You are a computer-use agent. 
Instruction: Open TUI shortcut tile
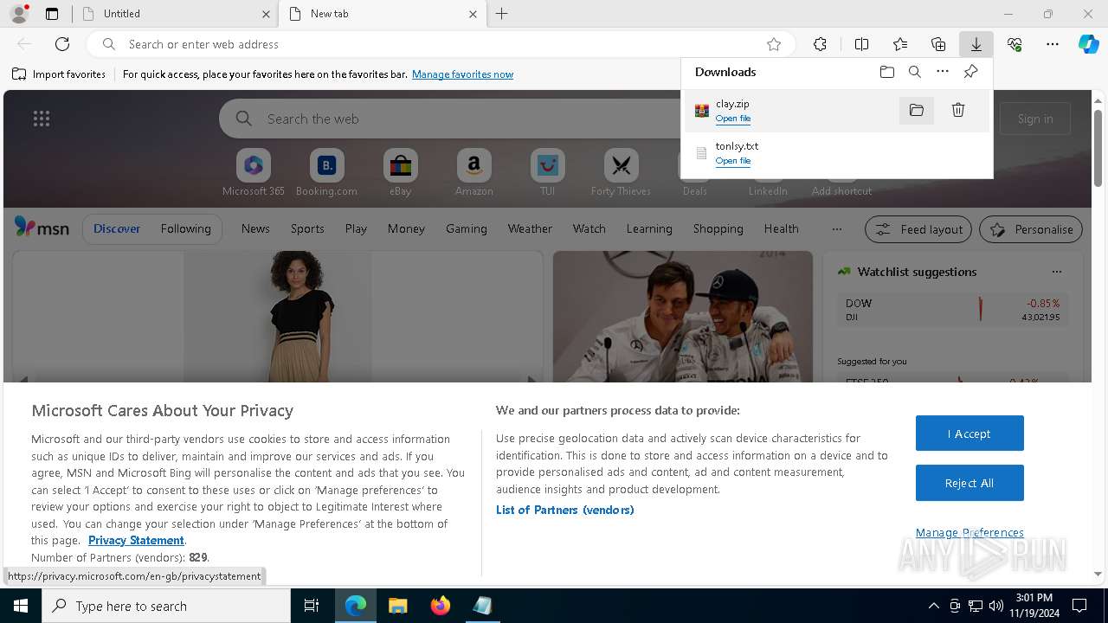tap(547, 172)
